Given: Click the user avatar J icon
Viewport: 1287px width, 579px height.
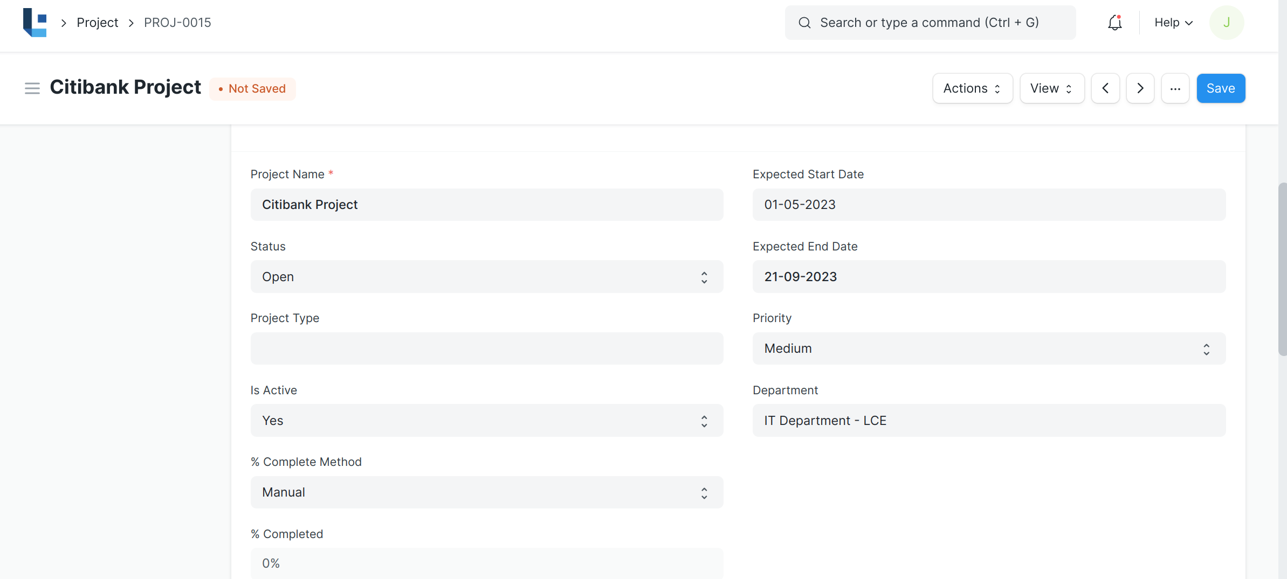Looking at the screenshot, I should pyautogui.click(x=1226, y=23).
